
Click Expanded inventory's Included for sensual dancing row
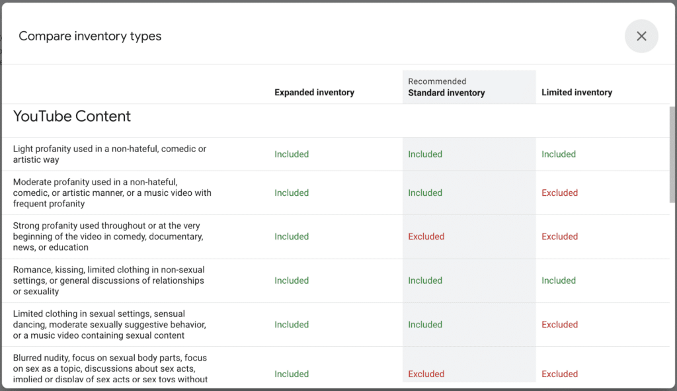coord(292,324)
